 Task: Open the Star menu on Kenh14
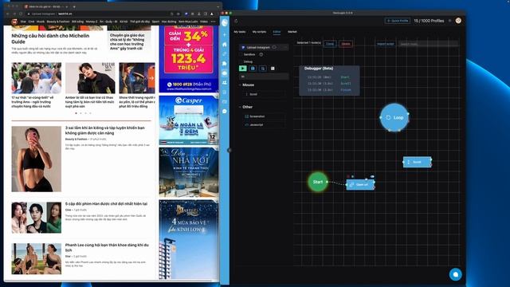[23, 22]
